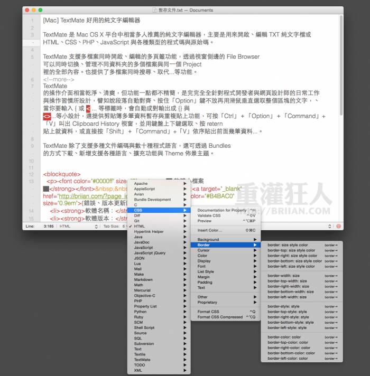Select the checked HTML bundle
The height and width of the screenshot is (376, 370).
pos(159,226)
